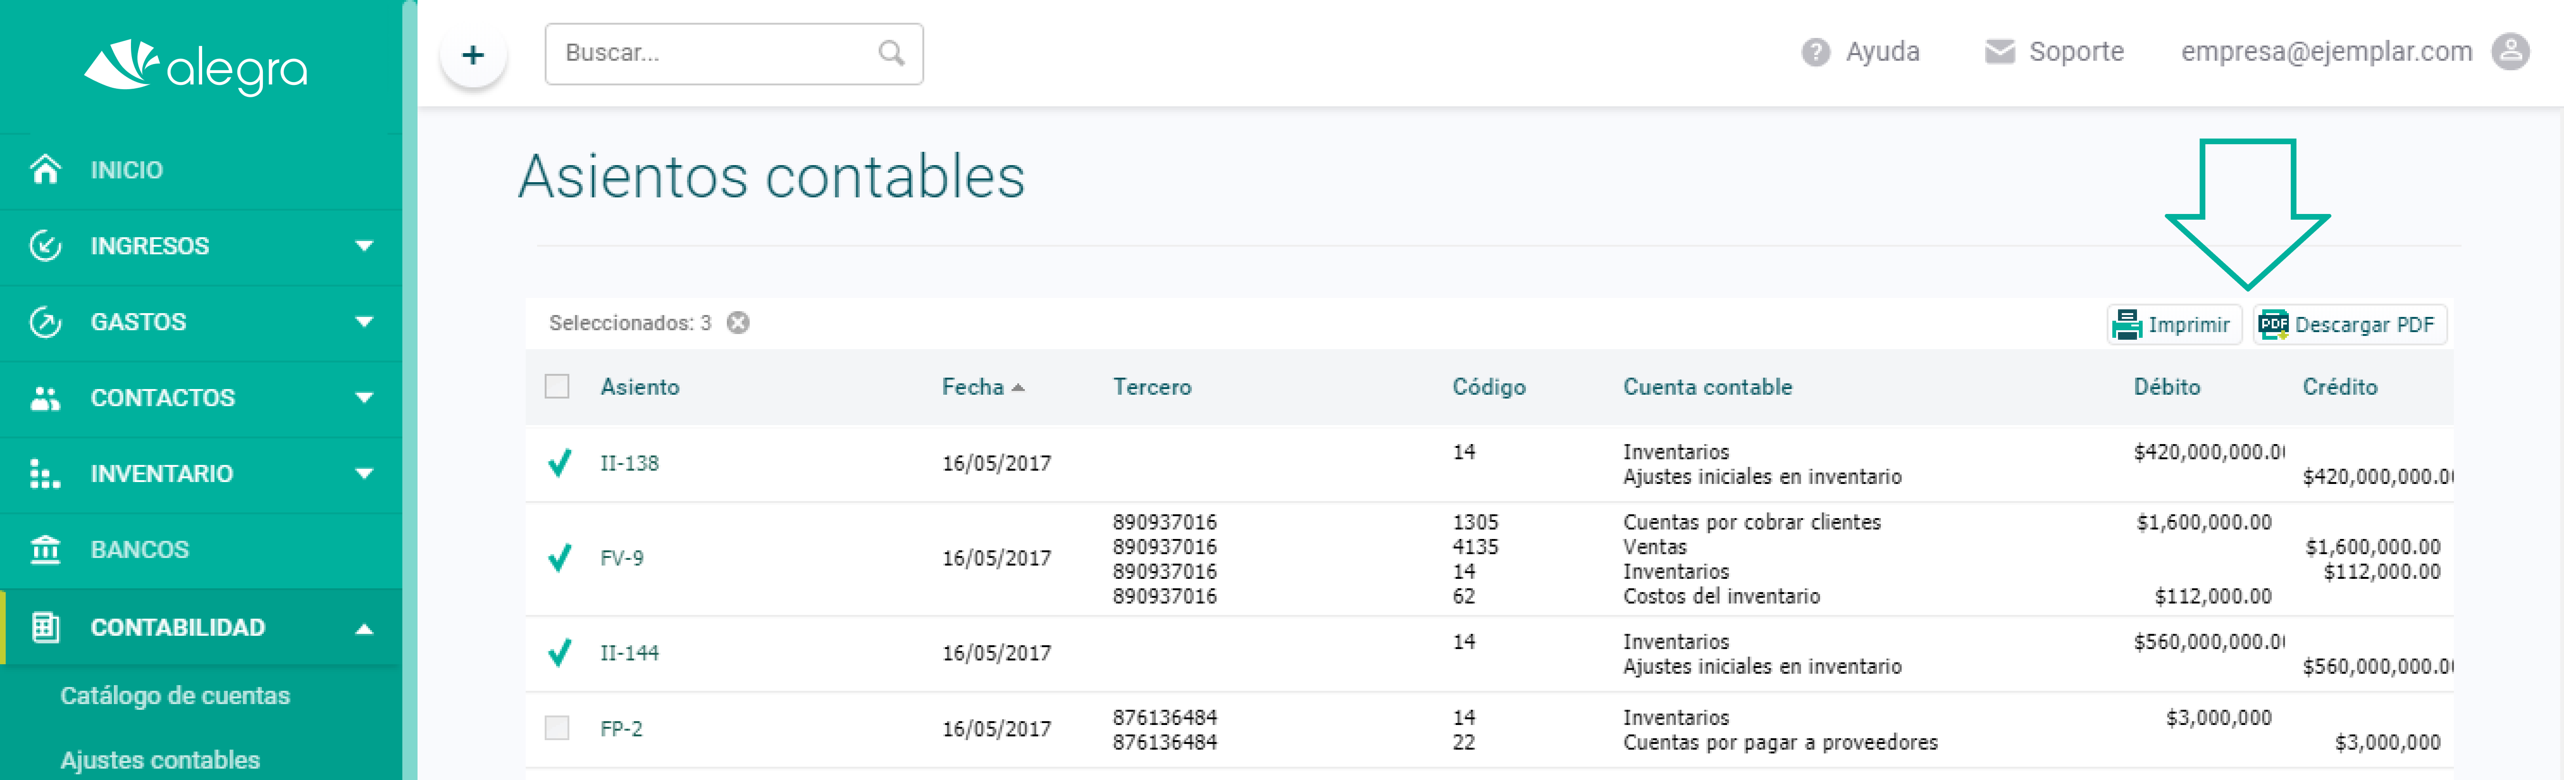Click the search magnifier icon
The width and height of the screenshot is (2564, 780).
tap(892, 53)
